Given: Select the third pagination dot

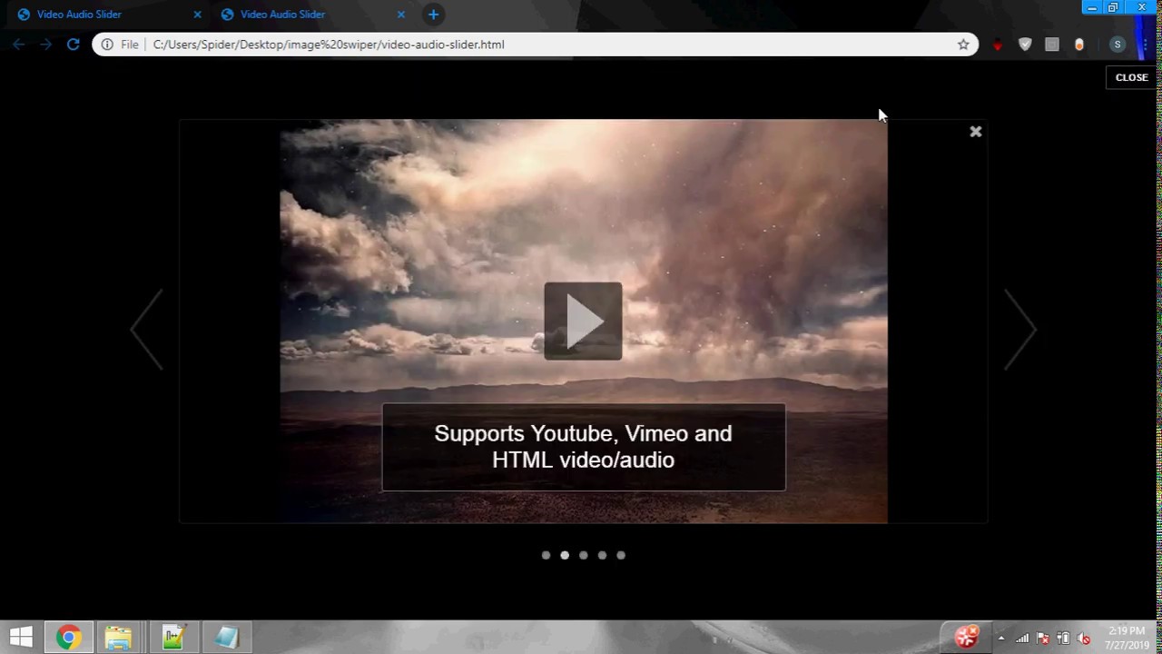Looking at the screenshot, I should click(x=584, y=555).
